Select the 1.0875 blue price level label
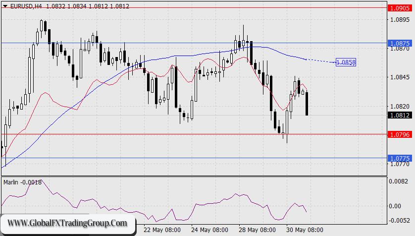 [x=400, y=43]
